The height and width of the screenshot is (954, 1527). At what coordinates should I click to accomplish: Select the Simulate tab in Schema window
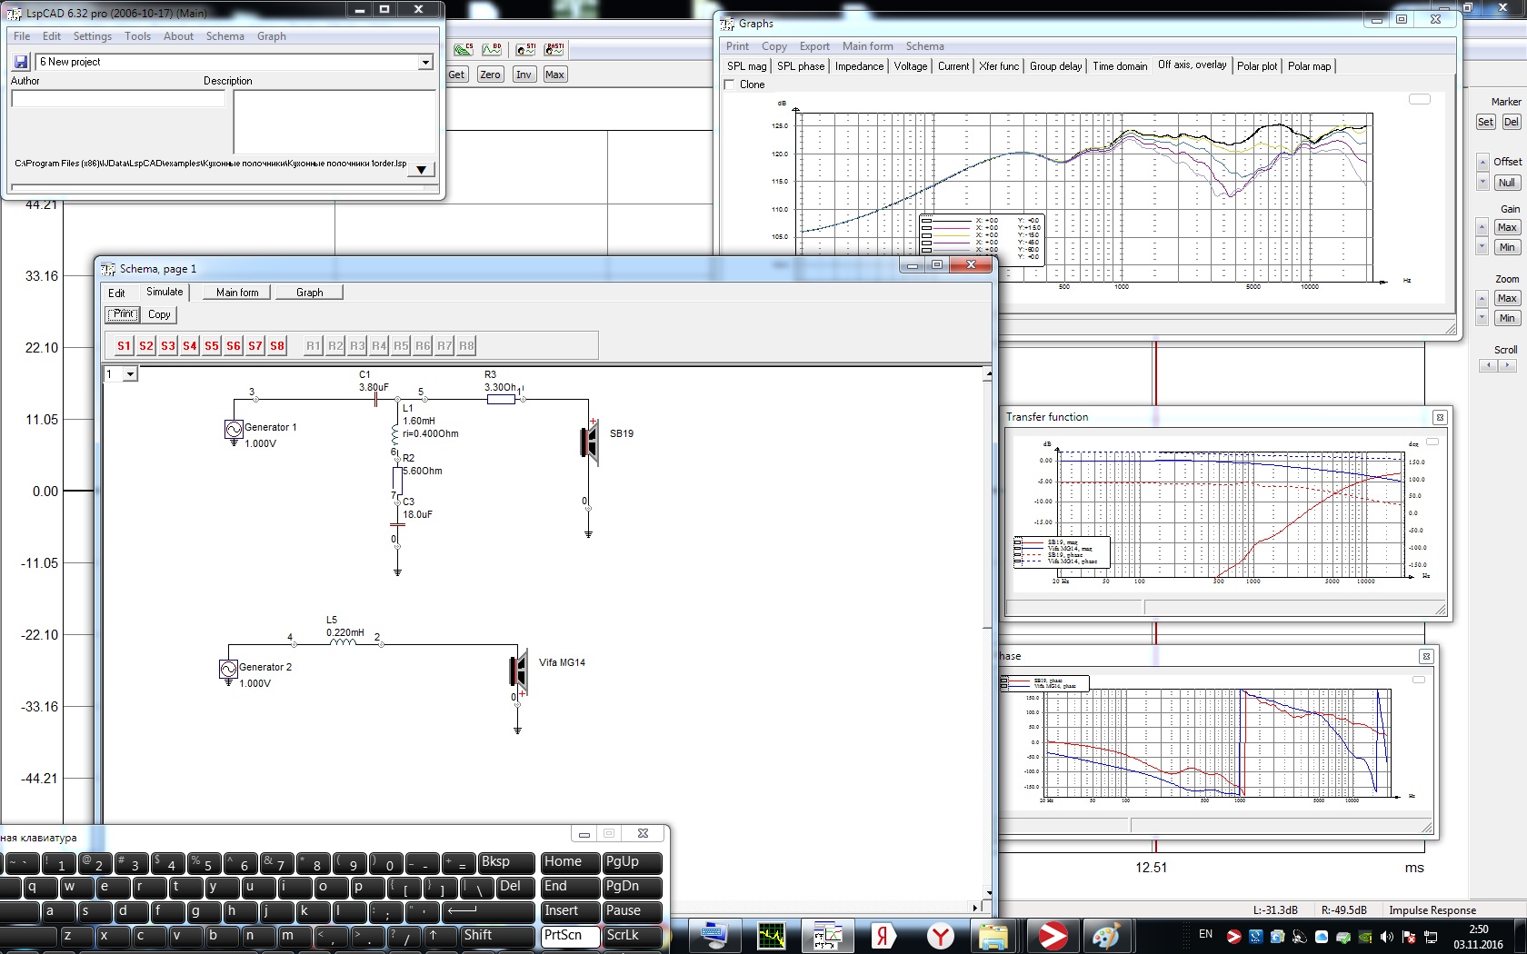pos(165,292)
